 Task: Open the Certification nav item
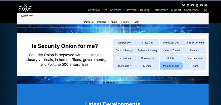160,10
